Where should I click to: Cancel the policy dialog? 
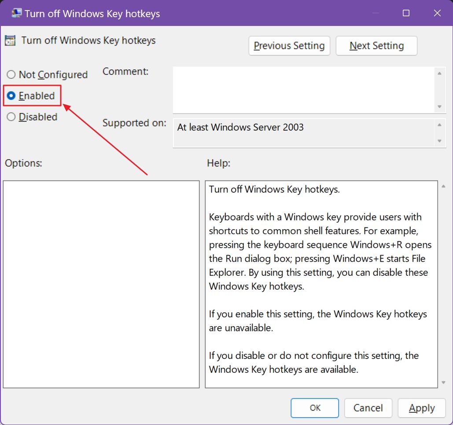(368, 408)
